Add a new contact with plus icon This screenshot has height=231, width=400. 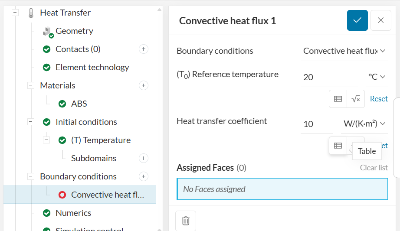click(x=144, y=49)
